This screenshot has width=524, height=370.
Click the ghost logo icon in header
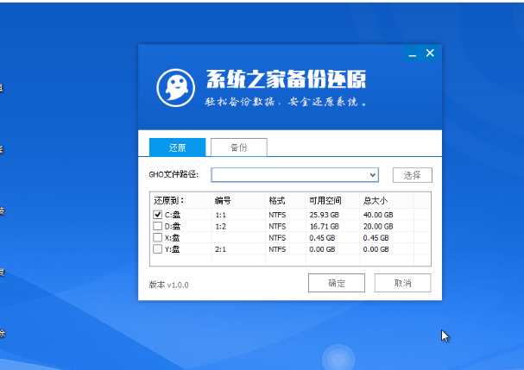coord(175,86)
